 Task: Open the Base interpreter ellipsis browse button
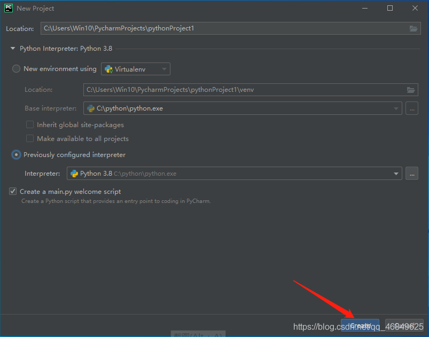point(412,108)
